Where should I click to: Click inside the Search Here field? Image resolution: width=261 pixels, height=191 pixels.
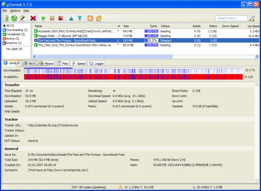point(231,18)
